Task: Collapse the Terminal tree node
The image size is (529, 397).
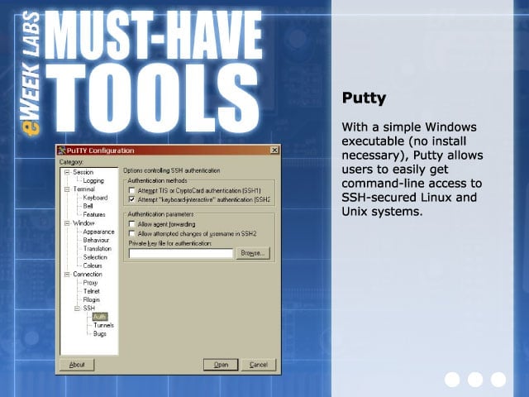Action: 67,189
